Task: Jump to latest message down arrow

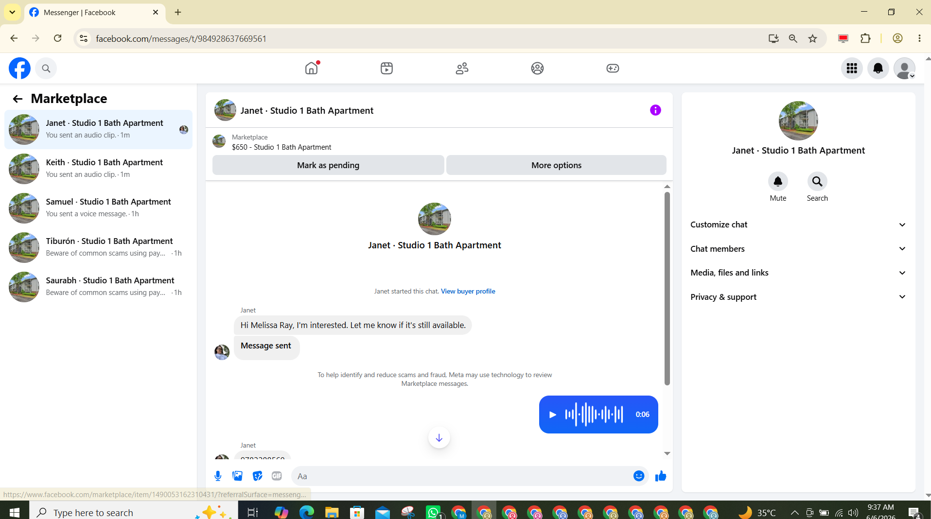Action: click(x=439, y=438)
